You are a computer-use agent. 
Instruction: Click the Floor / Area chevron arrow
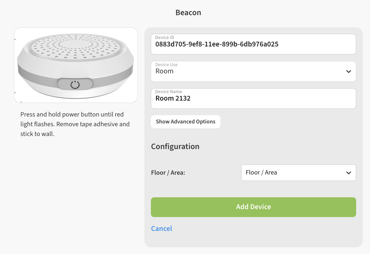coord(348,173)
